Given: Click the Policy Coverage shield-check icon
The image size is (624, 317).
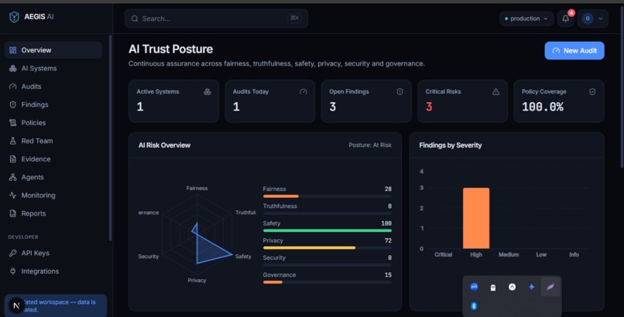Looking at the screenshot, I should (592, 92).
